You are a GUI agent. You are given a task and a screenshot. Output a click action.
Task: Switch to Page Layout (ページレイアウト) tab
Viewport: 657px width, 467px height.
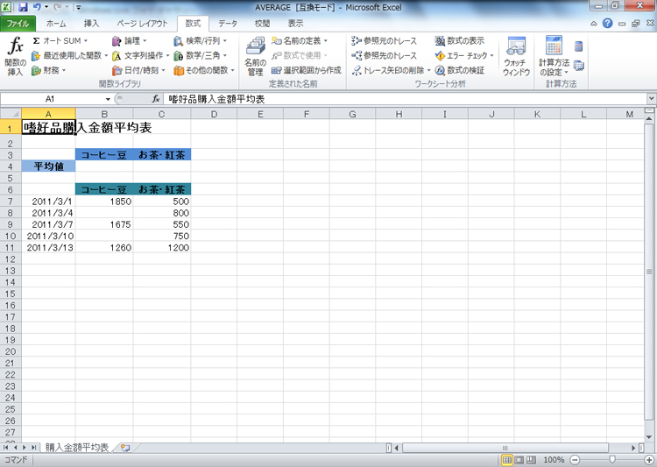click(142, 24)
